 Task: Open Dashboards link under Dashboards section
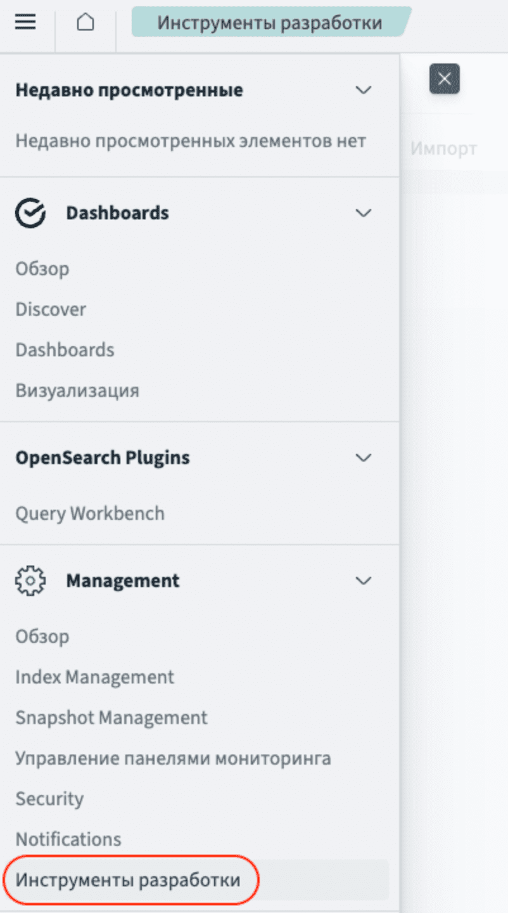coord(65,350)
